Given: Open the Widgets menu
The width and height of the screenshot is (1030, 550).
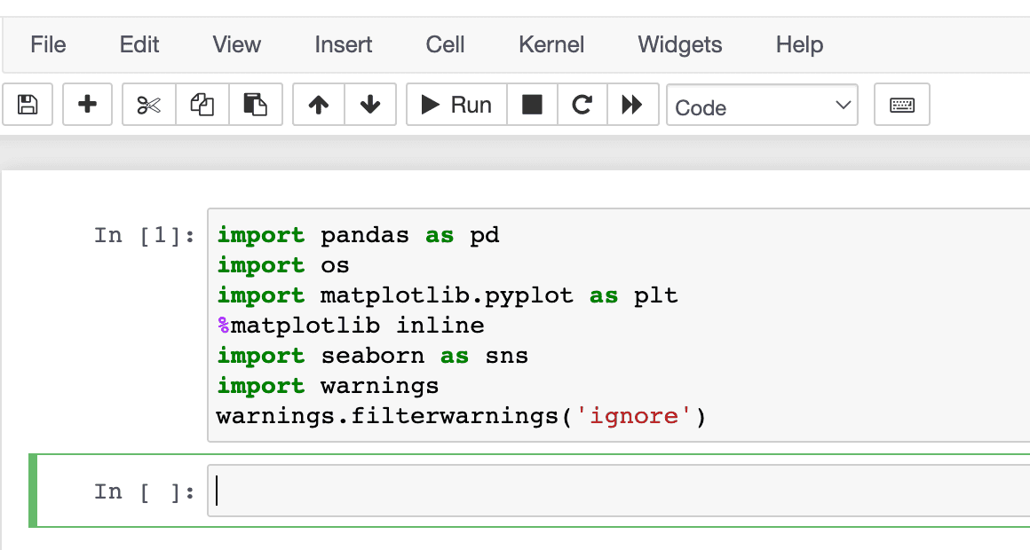Looking at the screenshot, I should (680, 44).
